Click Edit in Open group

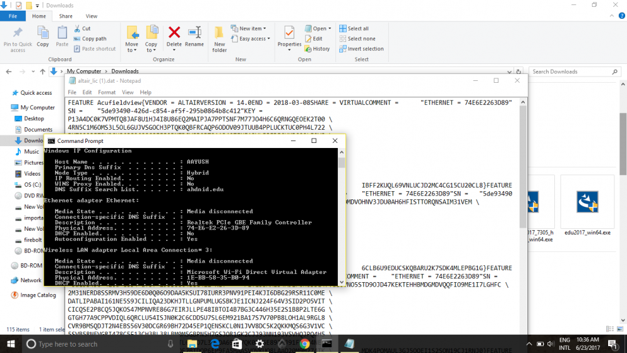(x=314, y=39)
